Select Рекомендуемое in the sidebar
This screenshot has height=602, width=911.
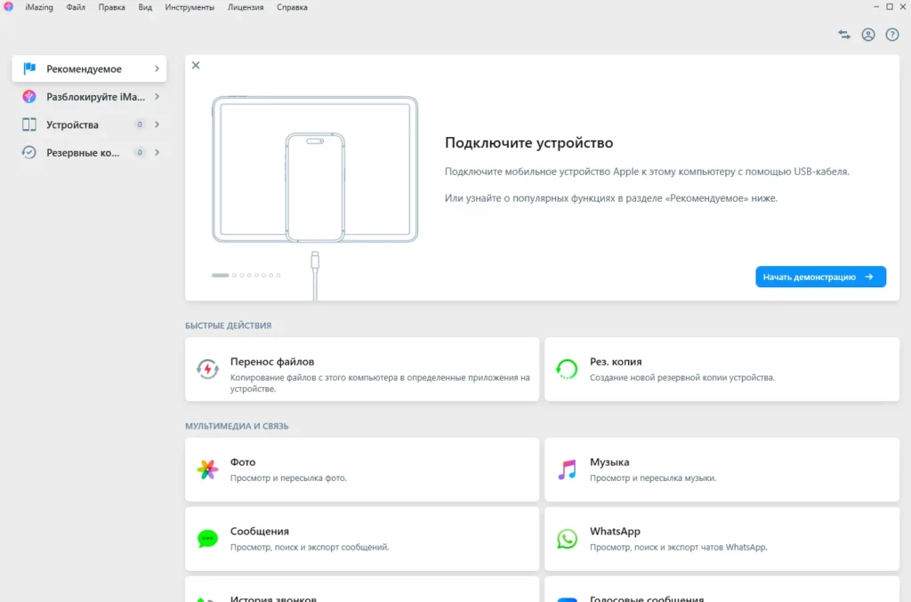coord(89,68)
